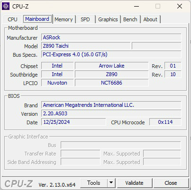Click the Tools button
This screenshot has width=191, height=190.
coord(94,183)
